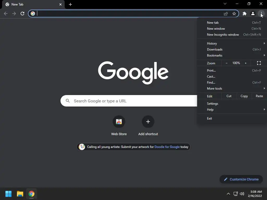Screen dimensions: 267x200
Task: Expand the Bookmarks submenu
Action: (232, 55)
